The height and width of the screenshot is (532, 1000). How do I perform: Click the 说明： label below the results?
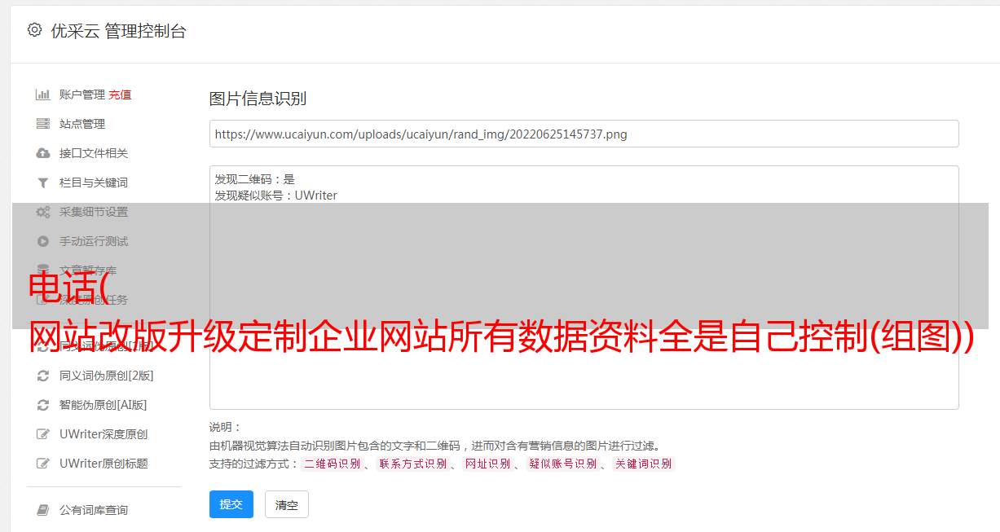click(225, 427)
